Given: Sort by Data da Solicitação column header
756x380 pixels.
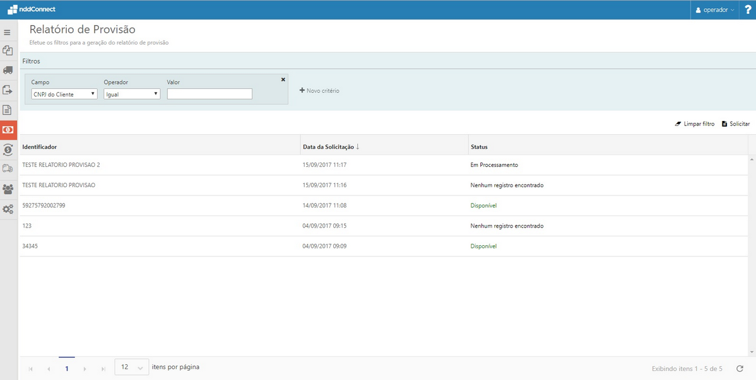Looking at the screenshot, I should coord(331,147).
